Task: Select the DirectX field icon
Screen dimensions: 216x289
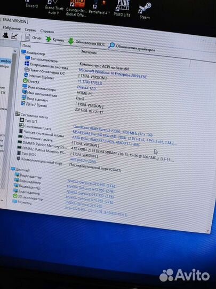Action: click(x=25, y=80)
